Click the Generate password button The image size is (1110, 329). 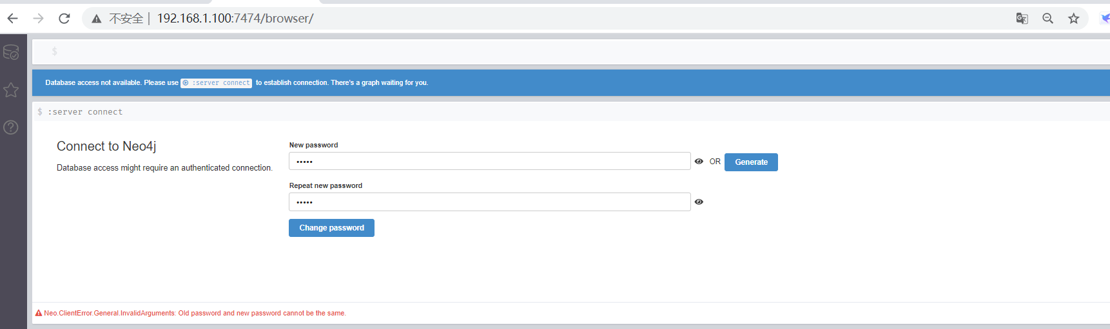751,162
